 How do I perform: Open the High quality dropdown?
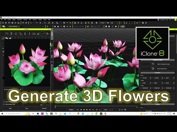[114, 23]
